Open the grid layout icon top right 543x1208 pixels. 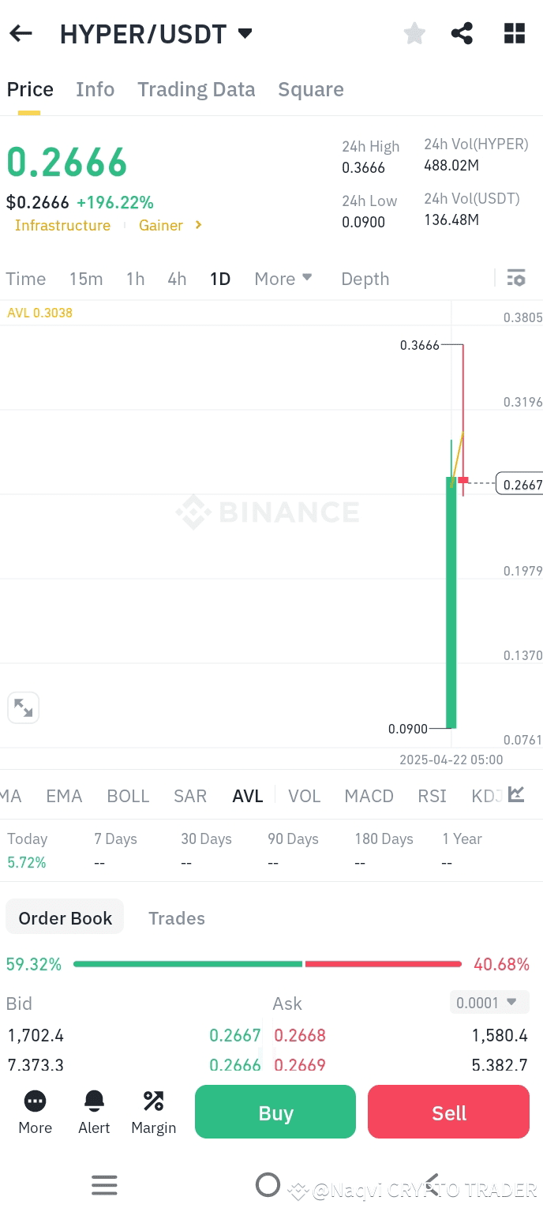click(514, 33)
